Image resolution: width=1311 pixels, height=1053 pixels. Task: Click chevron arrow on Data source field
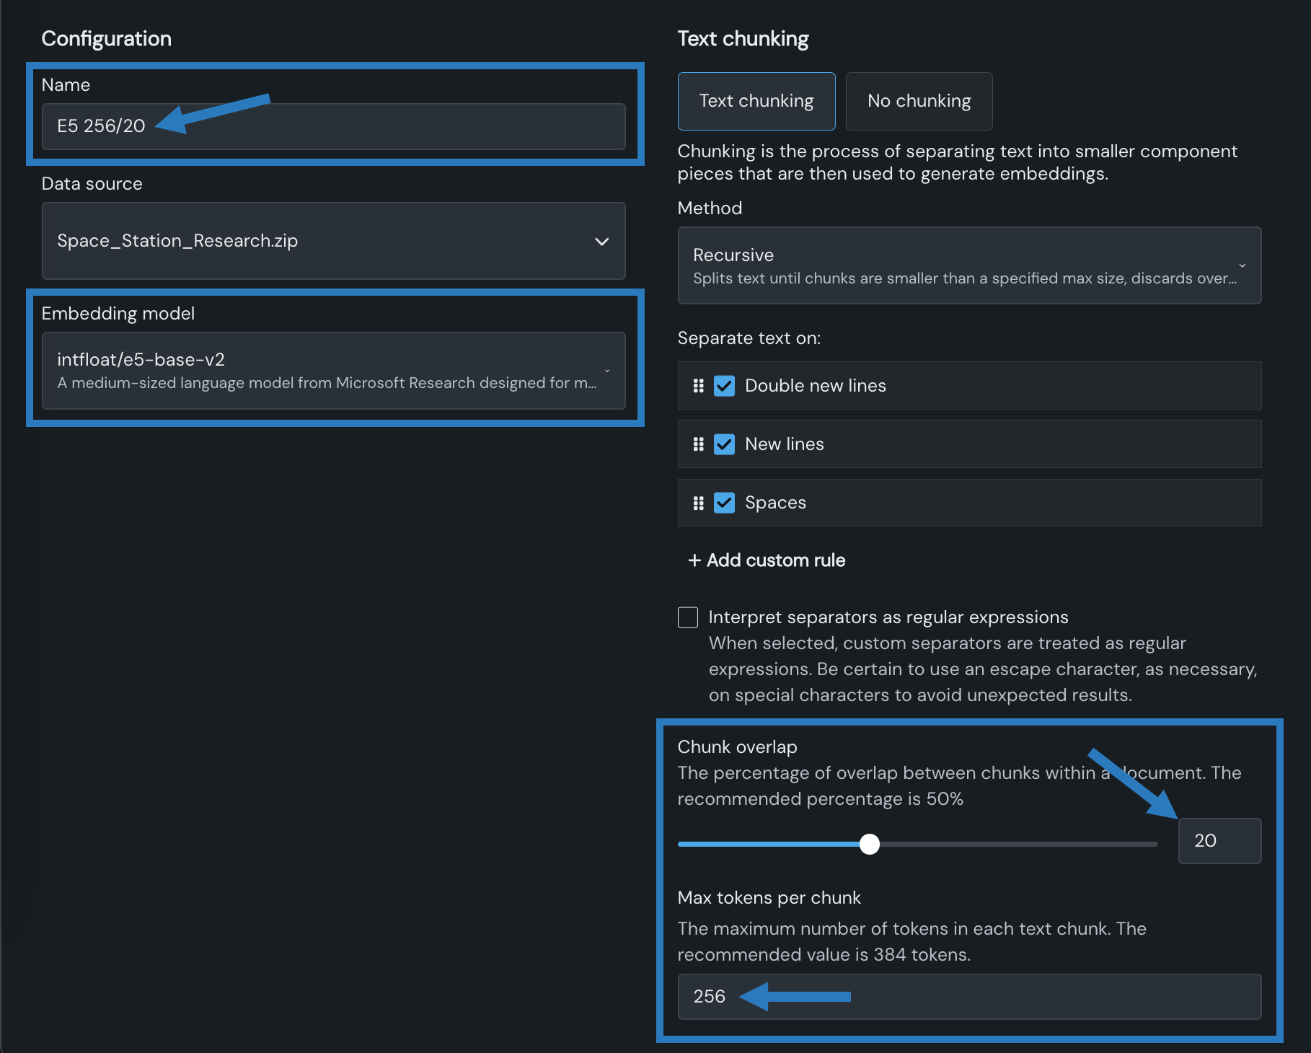(601, 241)
